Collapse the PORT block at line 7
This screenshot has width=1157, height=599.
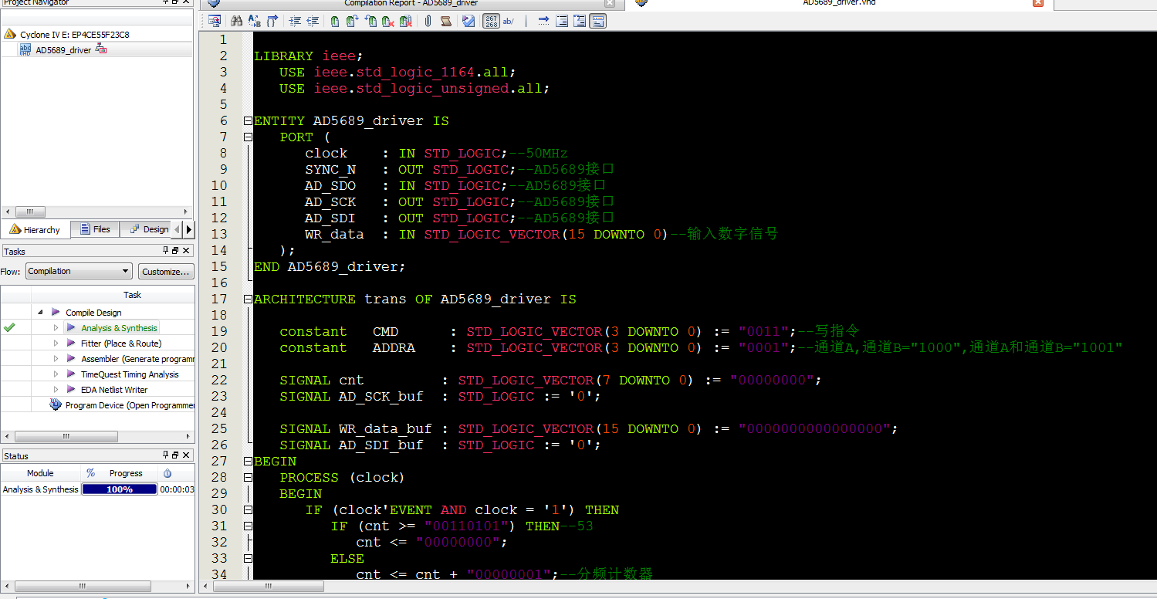point(247,137)
